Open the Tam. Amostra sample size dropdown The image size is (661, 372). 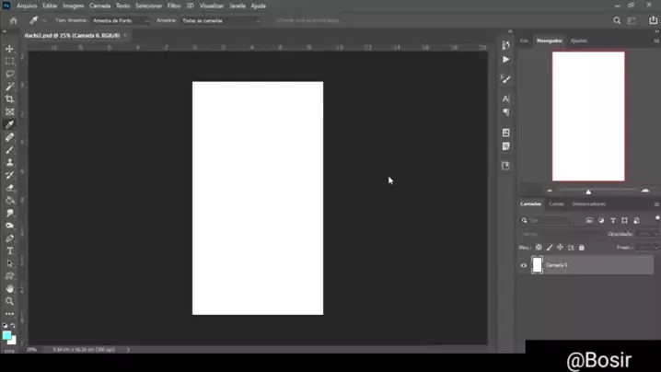point(121,20)
